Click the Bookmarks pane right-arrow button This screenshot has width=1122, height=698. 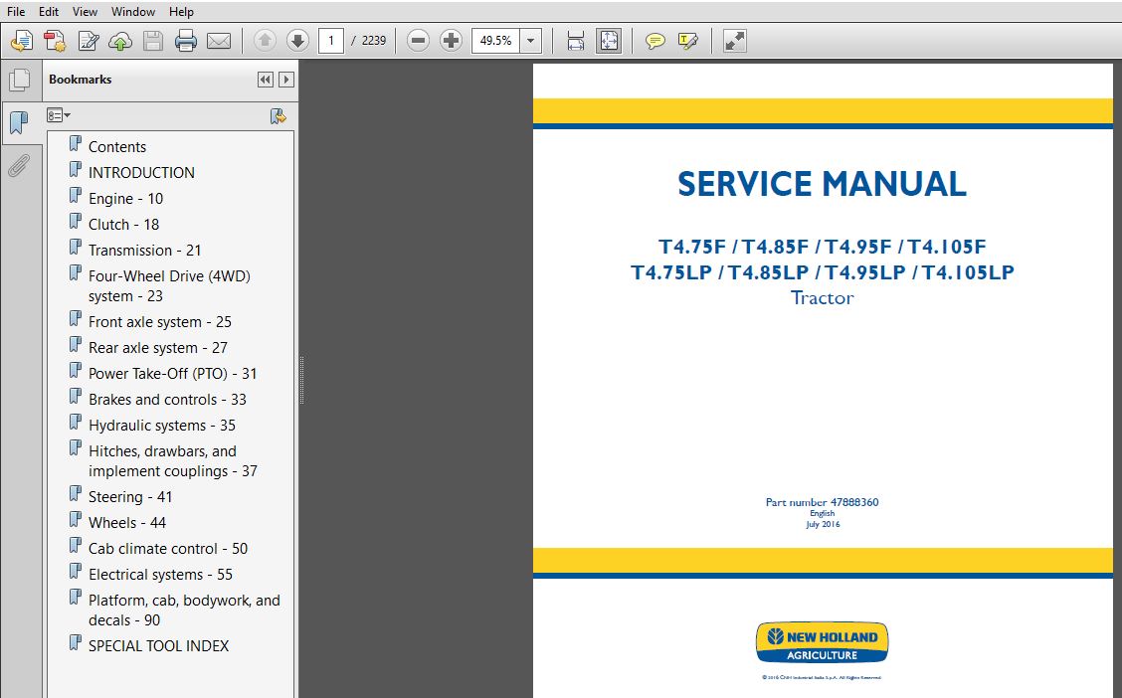286,80
